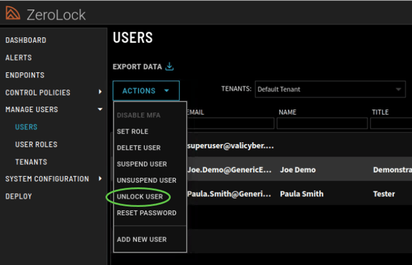This screenshot has height=265, width=412.
Task: Select the superuser@valicyber row email
Action: click(x=230, y=146)
